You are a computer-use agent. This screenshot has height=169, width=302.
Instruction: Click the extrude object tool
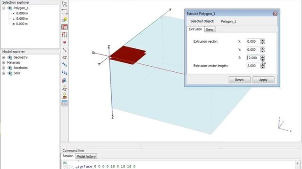click(x=65, y=88)
